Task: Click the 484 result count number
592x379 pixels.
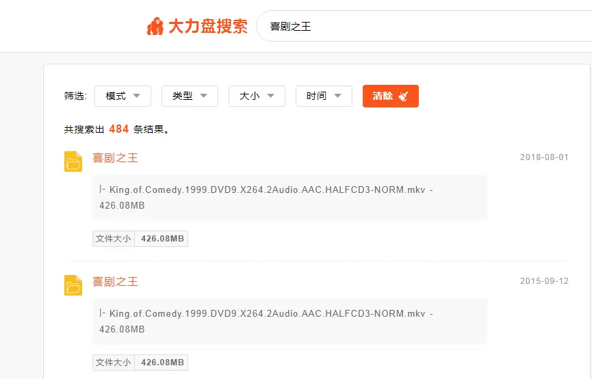Action: point(119,129)
